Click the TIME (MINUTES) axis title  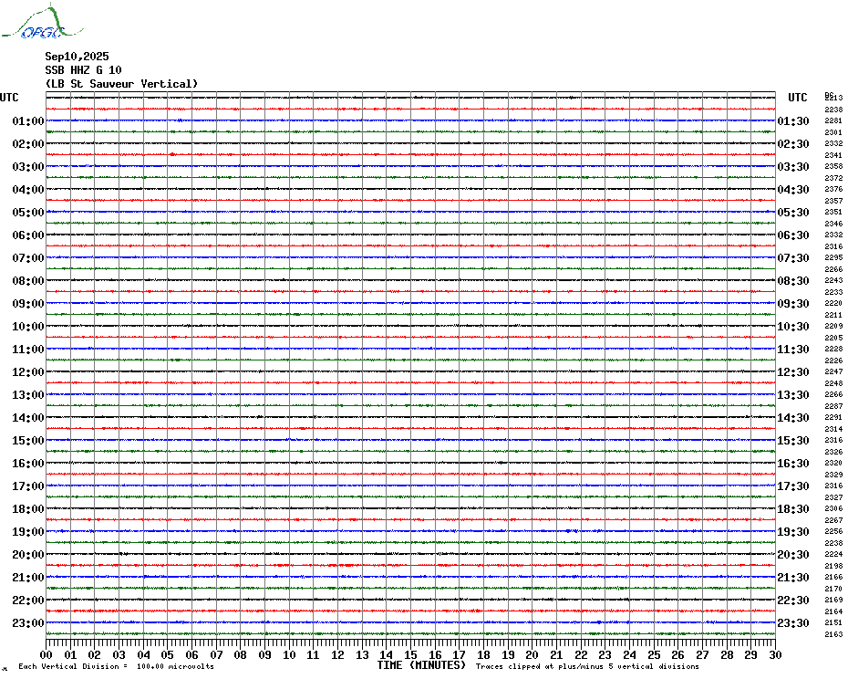coord(421,665)
